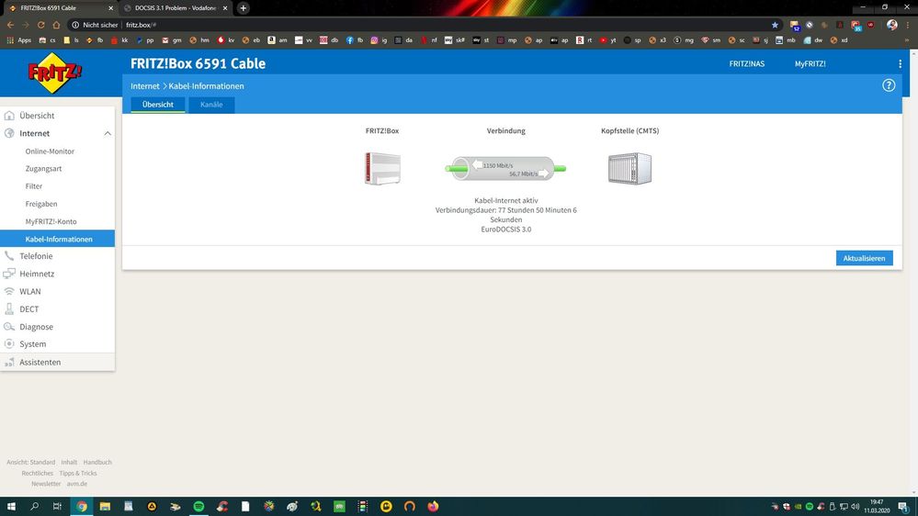This screenshot has height=516, width=918.
Task: Open the 'gm' Gmail bookmark
Action: point(172,40)
